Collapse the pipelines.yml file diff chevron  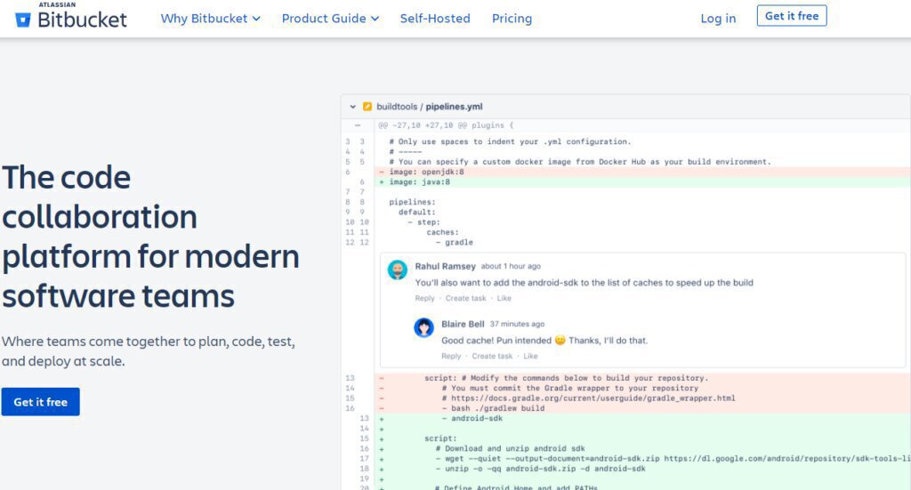(352, 107)
